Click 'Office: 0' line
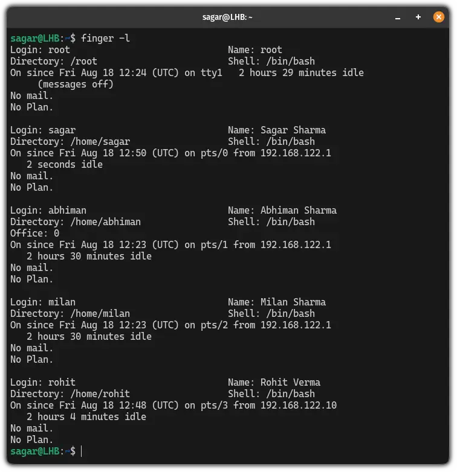Screen dimensions: 457x472 34,234
